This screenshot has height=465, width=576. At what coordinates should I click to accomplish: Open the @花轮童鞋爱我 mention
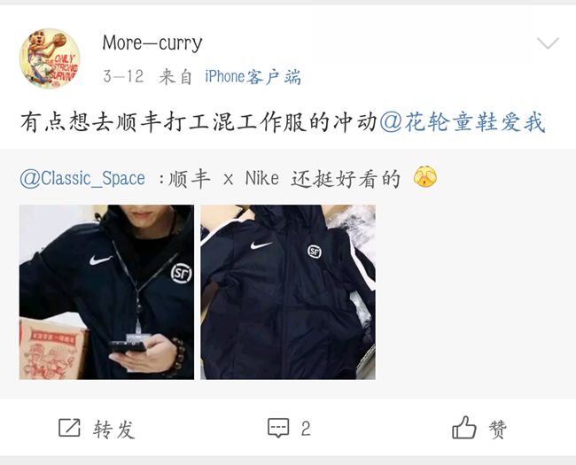pyautogui.click(x=462, y=122)
